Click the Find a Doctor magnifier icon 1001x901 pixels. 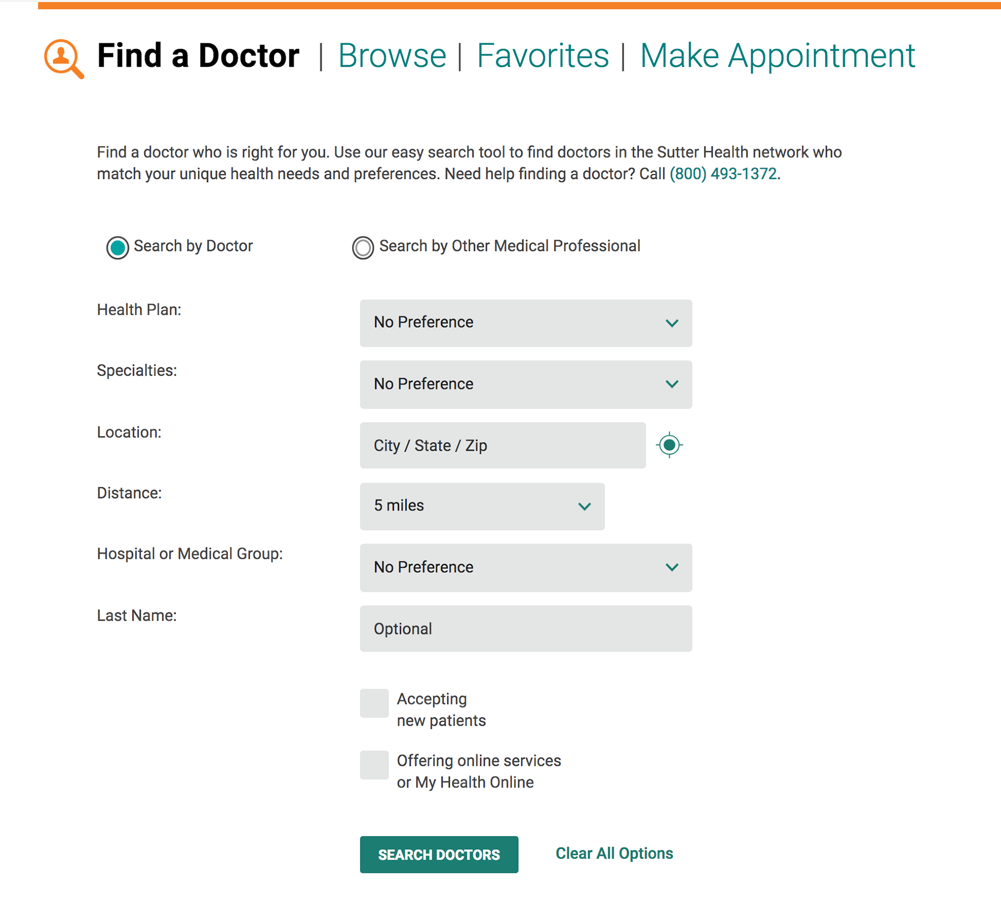63,58
